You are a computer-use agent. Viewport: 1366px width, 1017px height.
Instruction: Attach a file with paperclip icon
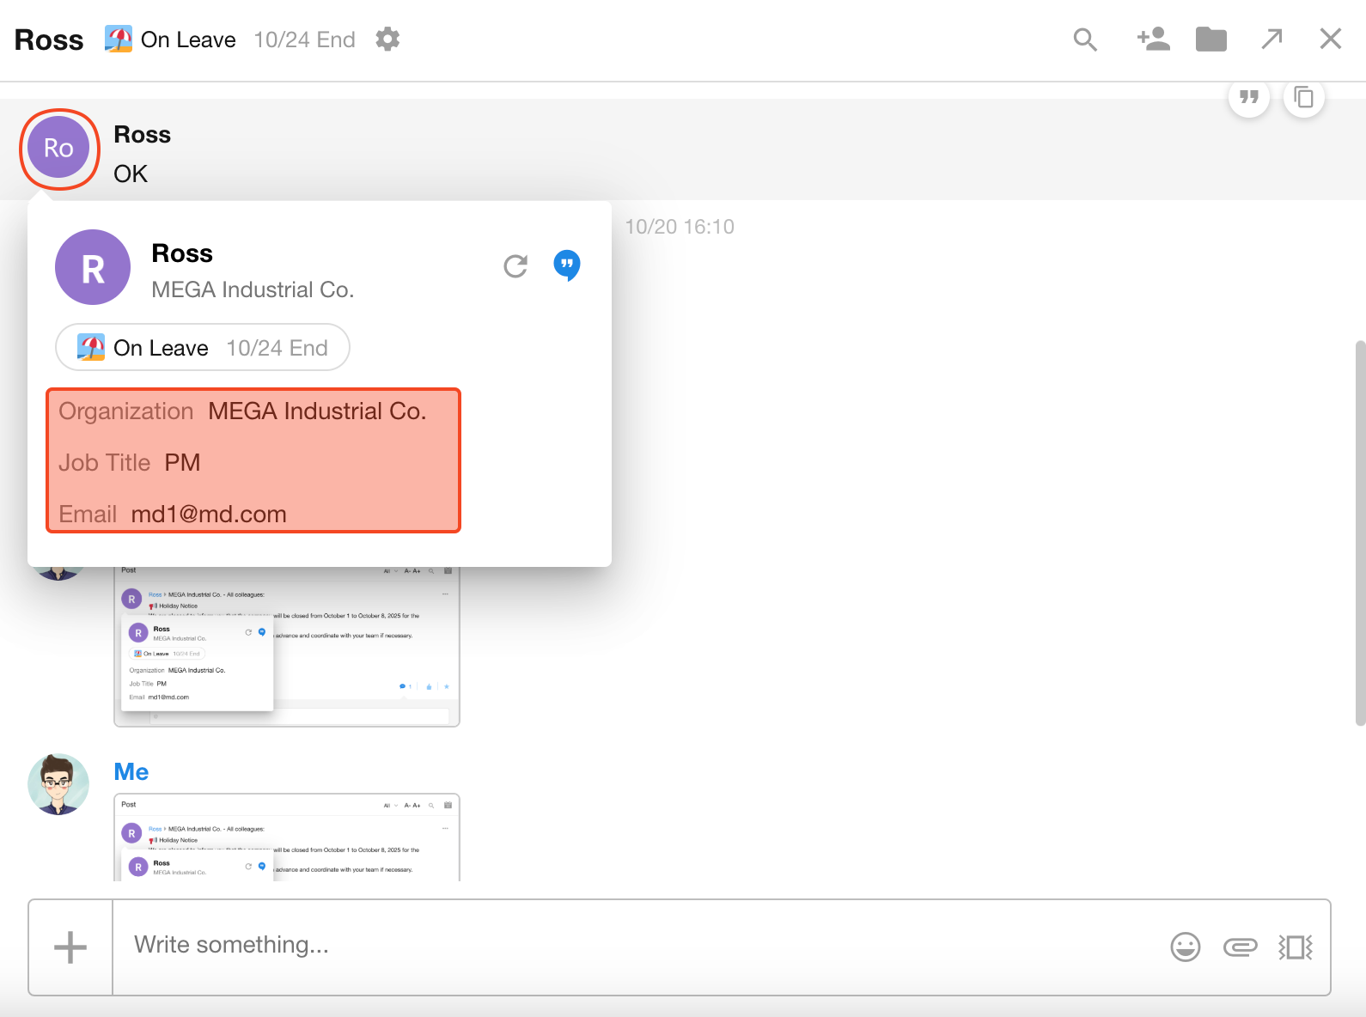pos(1240,947)
